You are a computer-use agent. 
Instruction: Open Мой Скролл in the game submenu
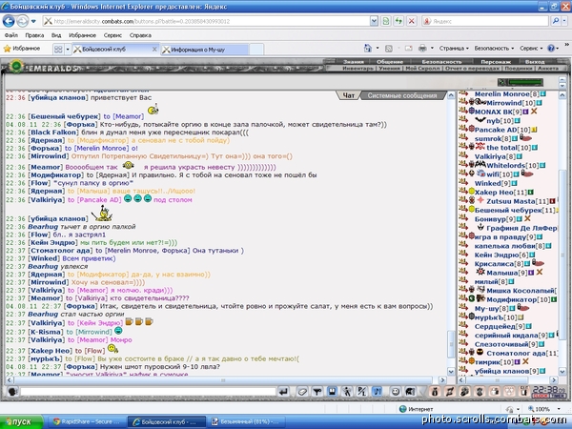coord(422,69)
